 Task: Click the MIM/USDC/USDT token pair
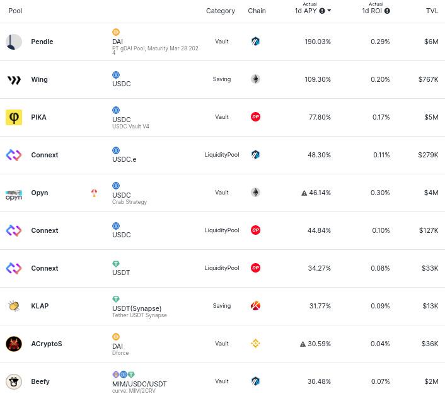[x=139, y=384]
